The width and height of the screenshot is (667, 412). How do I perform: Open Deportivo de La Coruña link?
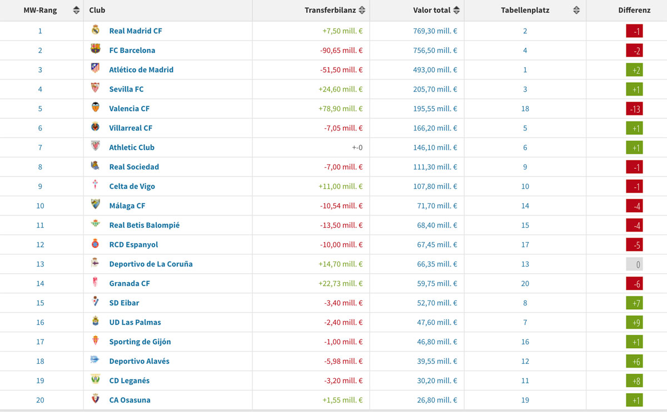(151, 264)
